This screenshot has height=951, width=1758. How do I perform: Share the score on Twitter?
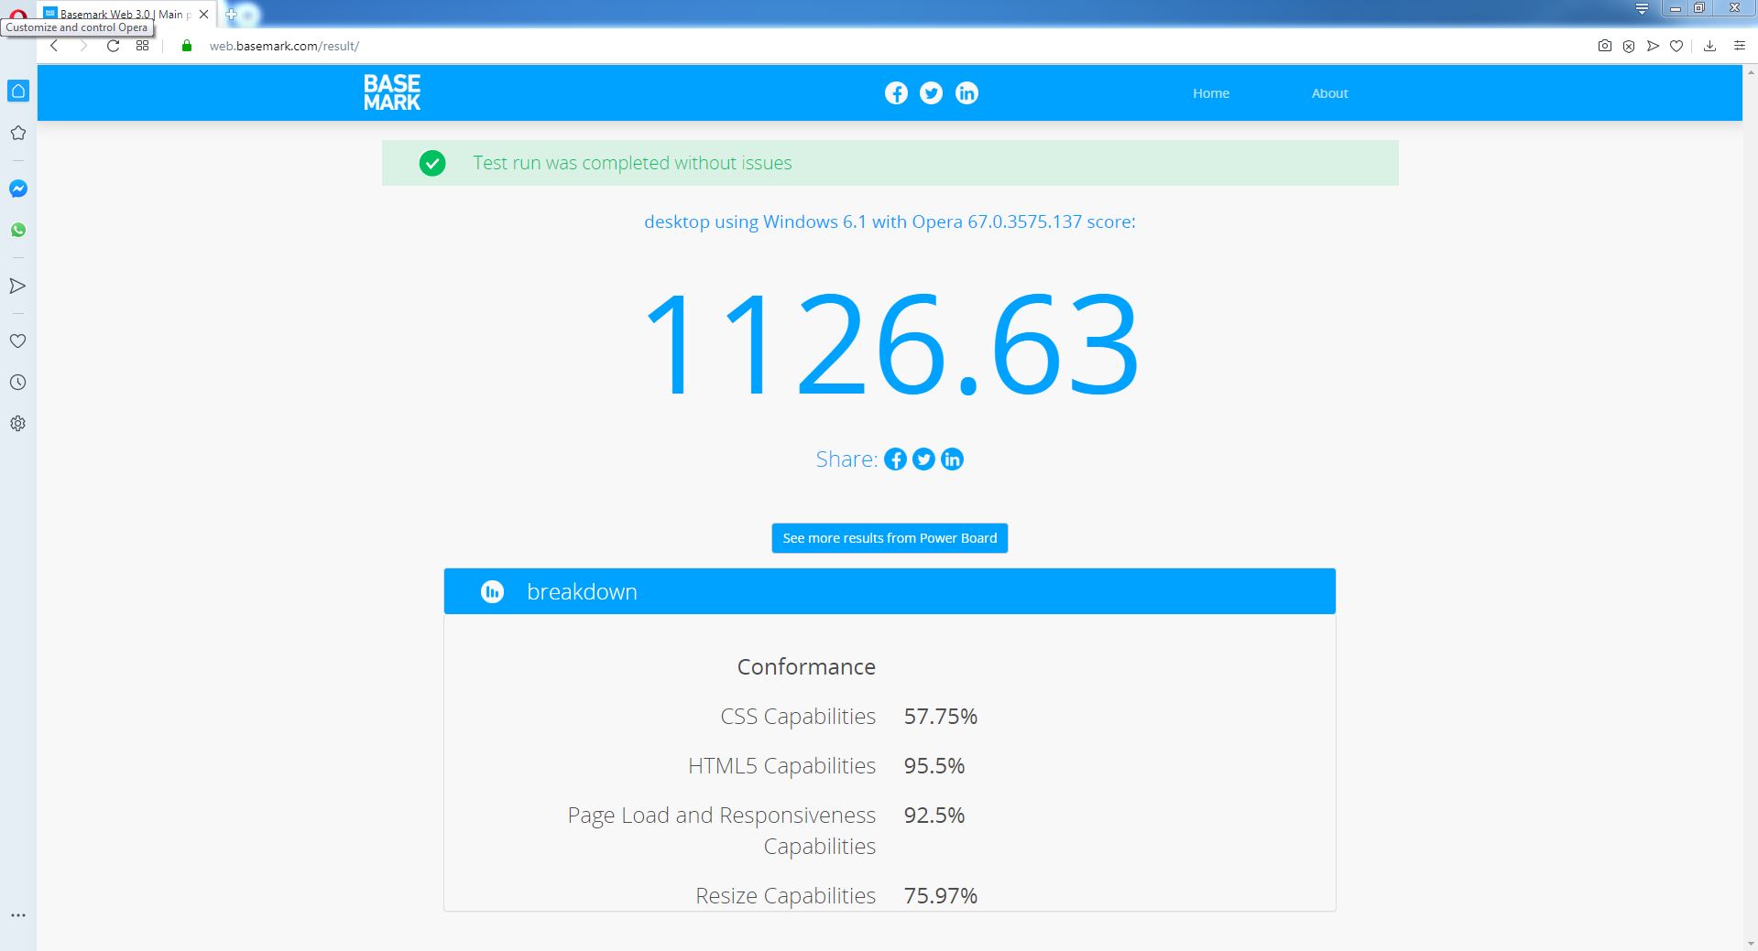coord(923,459)
